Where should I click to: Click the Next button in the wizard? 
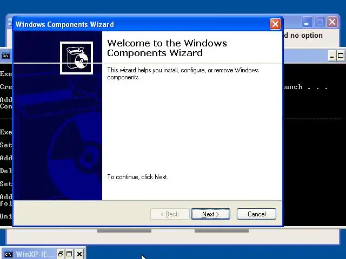(x=210, y=214)
